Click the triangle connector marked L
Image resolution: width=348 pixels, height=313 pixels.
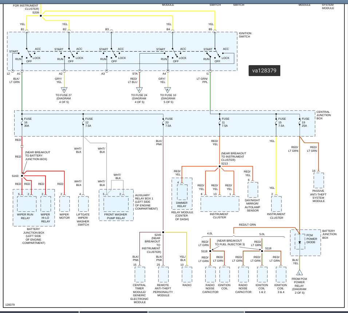point(300,272)
